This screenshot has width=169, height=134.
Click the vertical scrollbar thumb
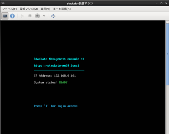(168, 54)
